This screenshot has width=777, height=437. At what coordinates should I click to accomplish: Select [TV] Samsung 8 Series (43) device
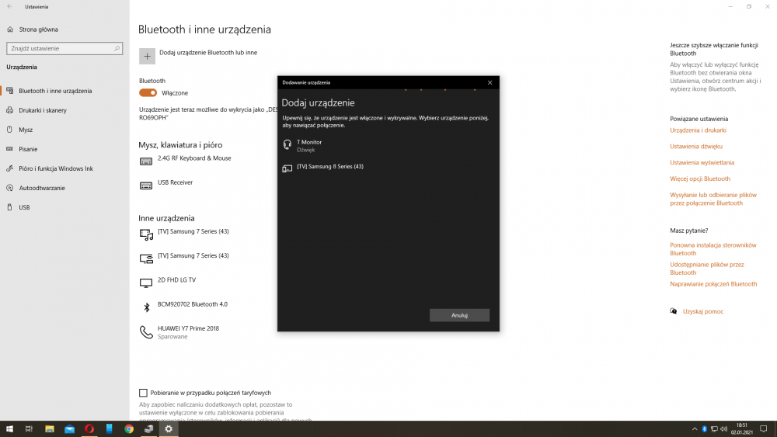329,167
